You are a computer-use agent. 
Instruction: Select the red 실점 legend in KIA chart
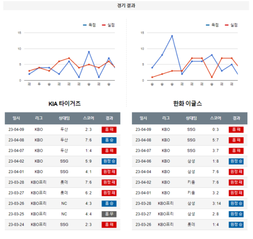(x=108, y=25)
